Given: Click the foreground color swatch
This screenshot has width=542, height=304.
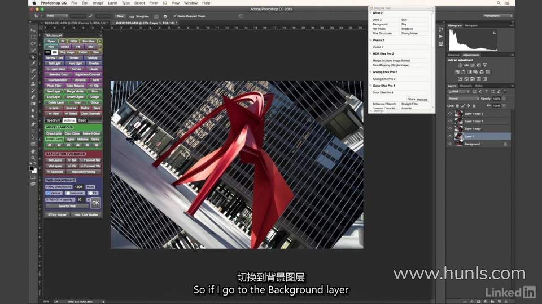Looking at the screenshot, I should pos(32,168).
